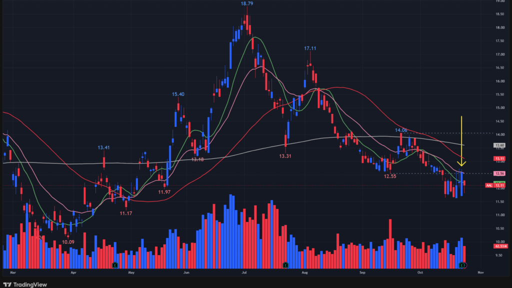The image size is (512, 288).
Task: Click the May label on time axis
Action: point(131,272)
